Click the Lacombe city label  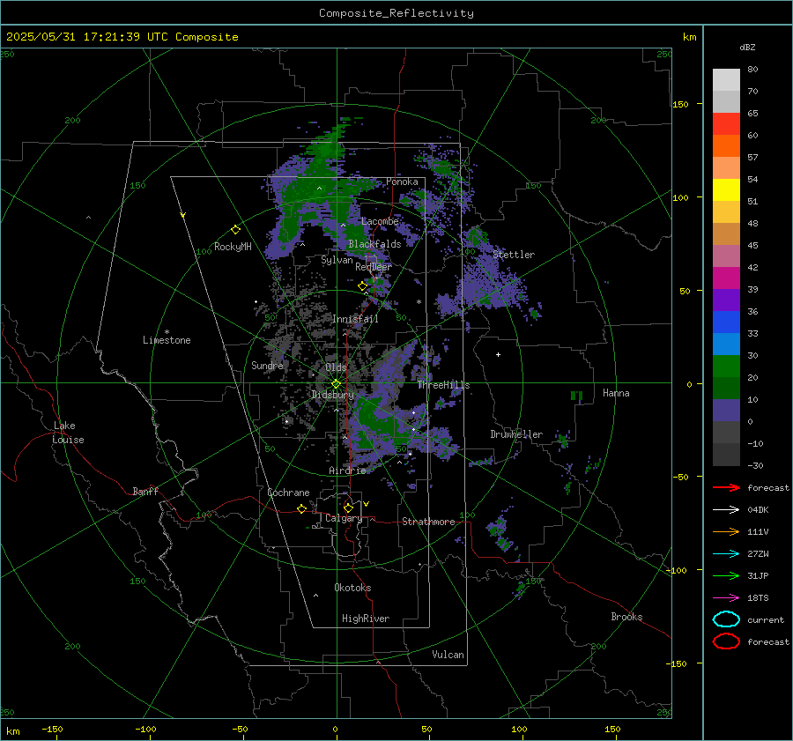[x=380, y=221]
